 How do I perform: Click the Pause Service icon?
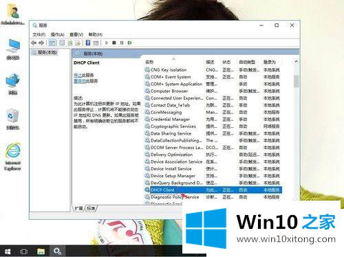click(x=122, y=43)
